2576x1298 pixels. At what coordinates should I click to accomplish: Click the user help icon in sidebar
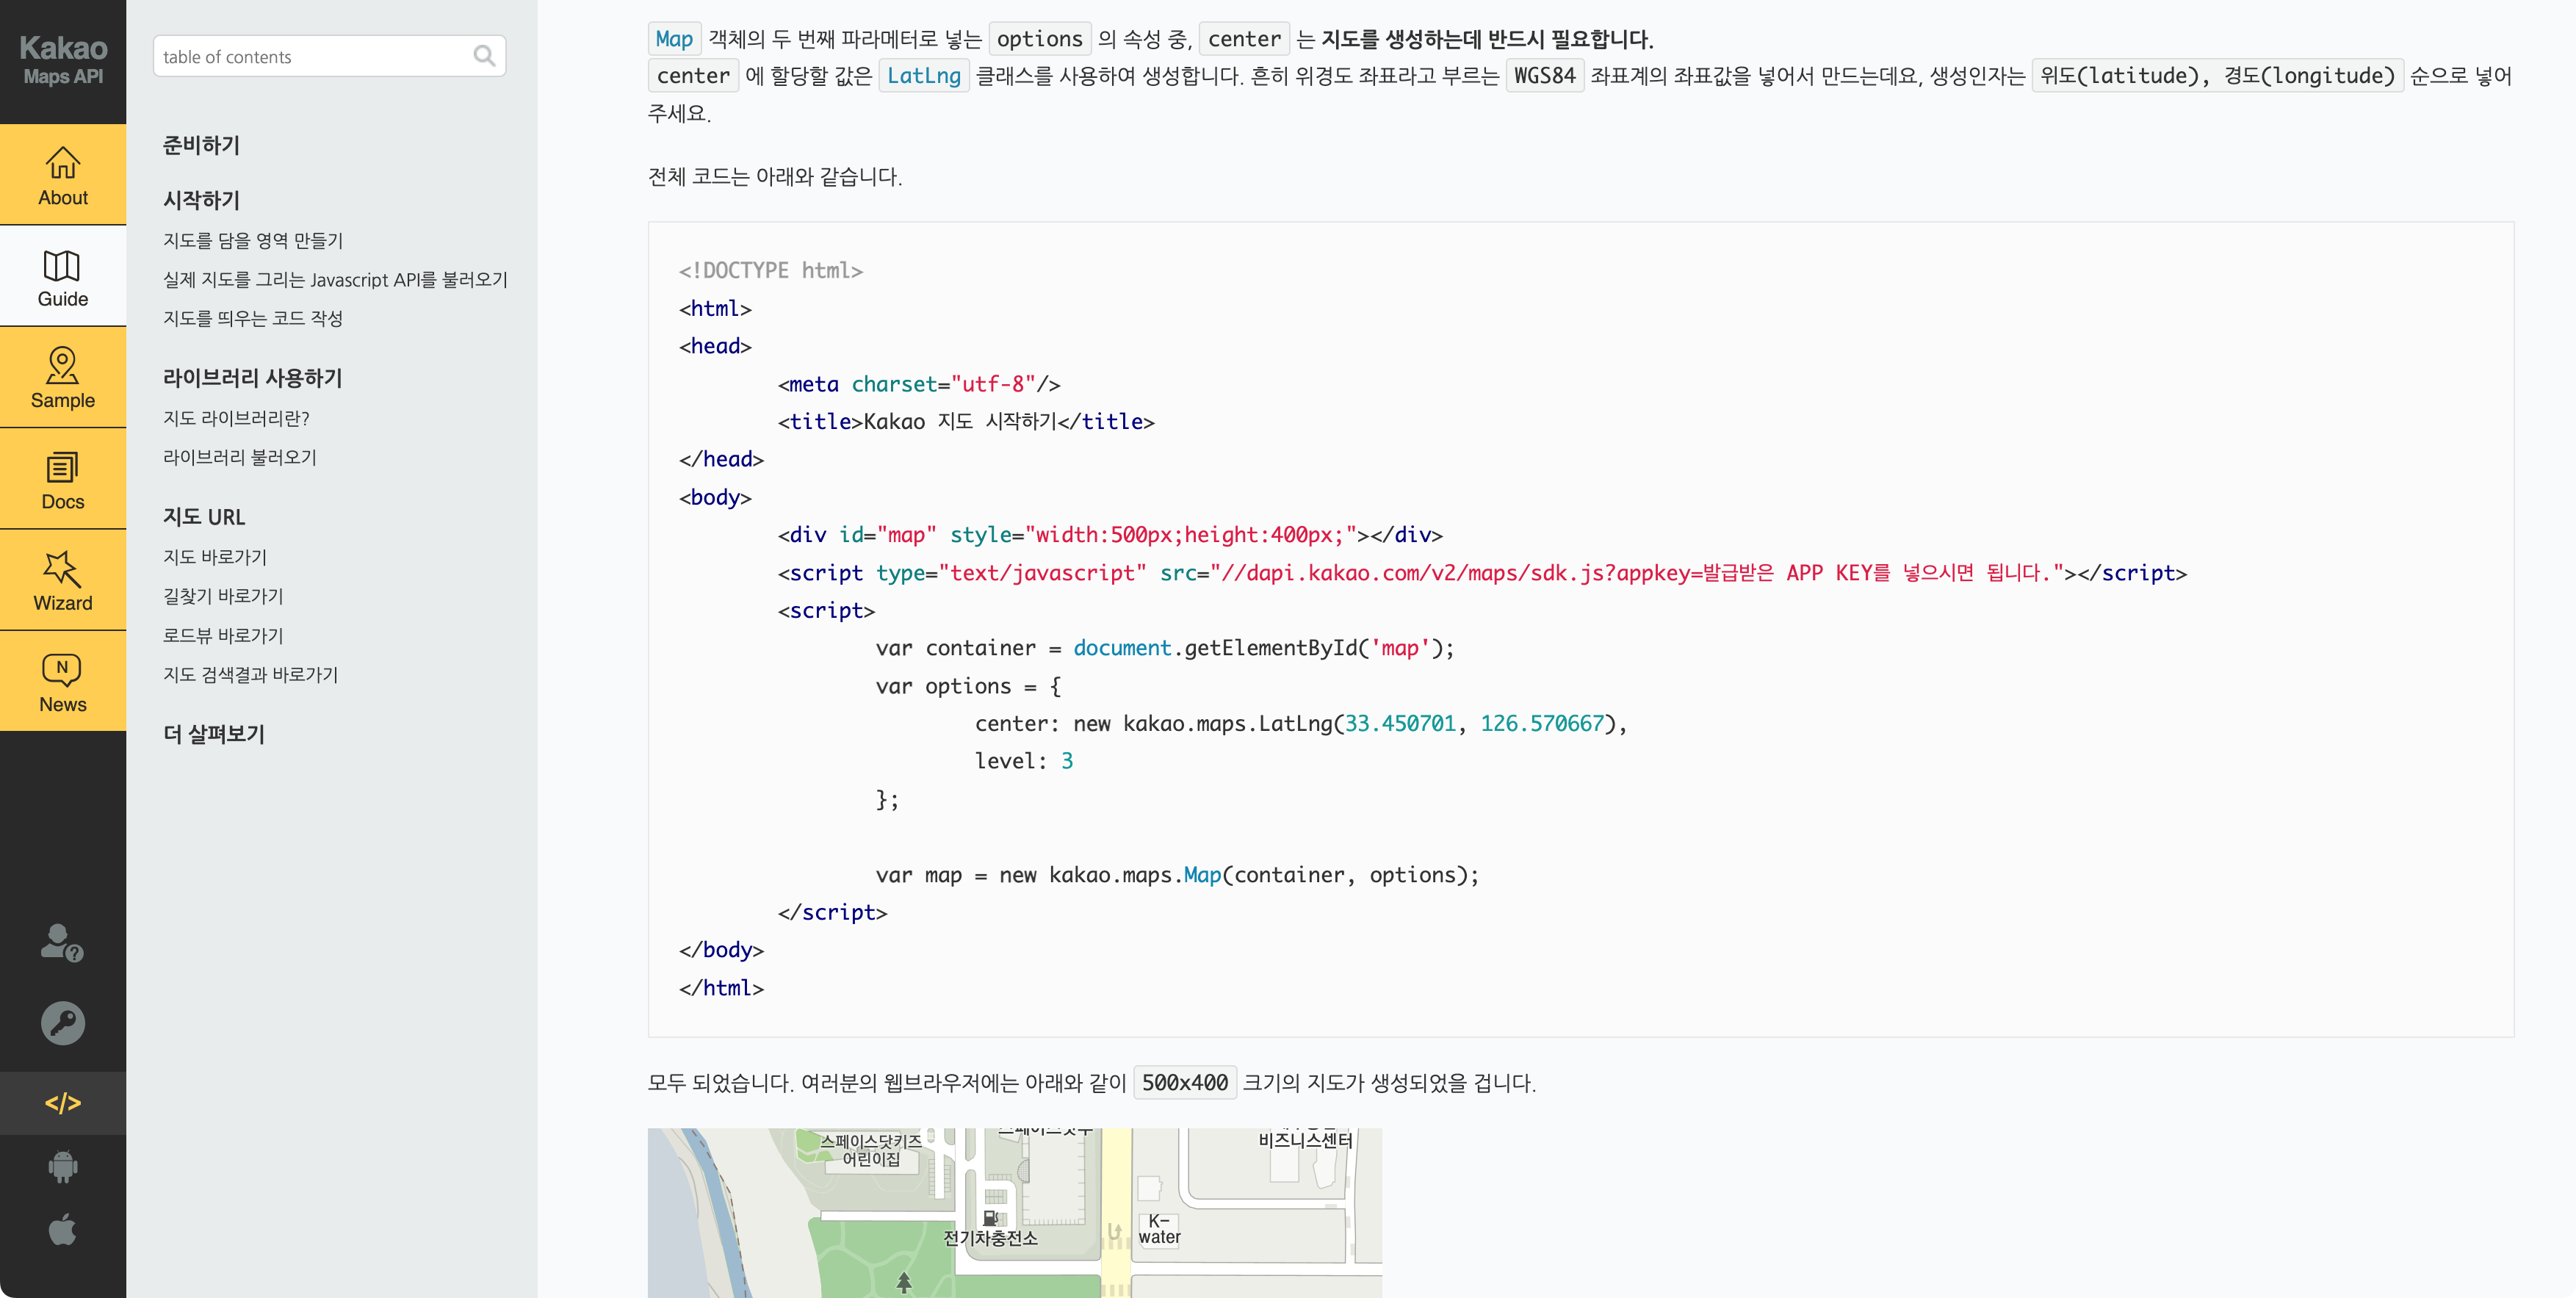coord(62,942)
